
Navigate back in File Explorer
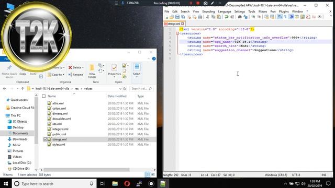point(5,88)
